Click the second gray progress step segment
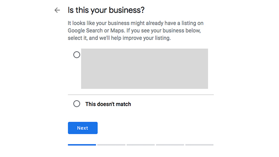The image size is (279, 157). click(x=111, y=145)
